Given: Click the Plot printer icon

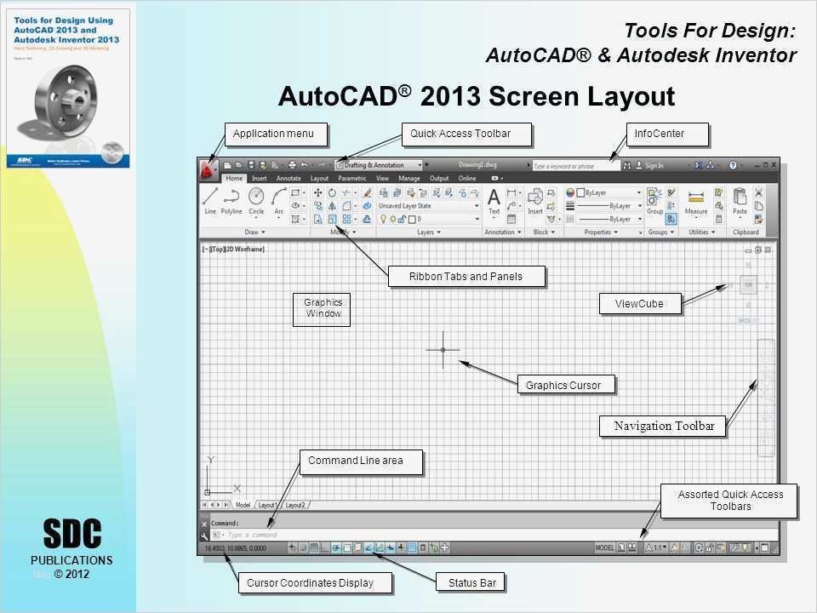Looking at the screenshot, I should [x=292, y=165].
